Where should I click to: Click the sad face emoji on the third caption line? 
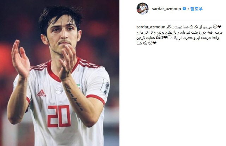coord(169,38)
